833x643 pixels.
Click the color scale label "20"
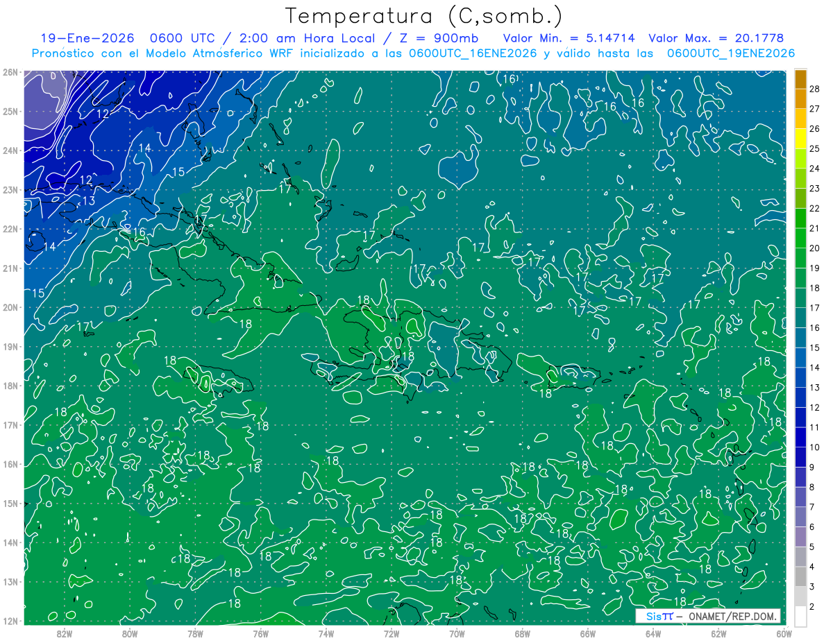[815, 248]
